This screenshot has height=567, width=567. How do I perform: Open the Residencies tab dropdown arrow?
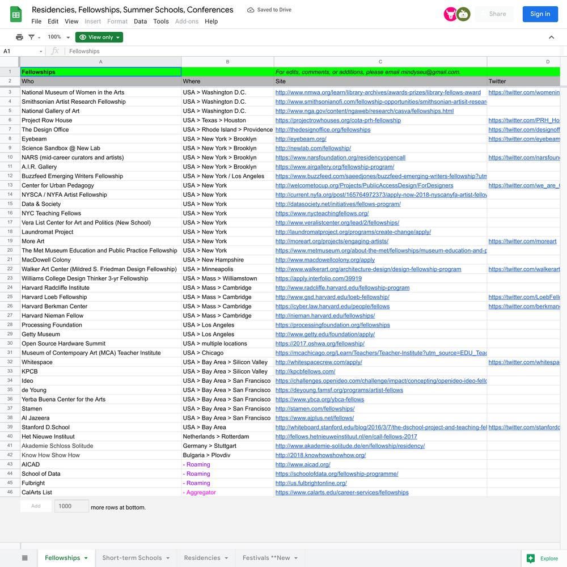pos(226,558)
